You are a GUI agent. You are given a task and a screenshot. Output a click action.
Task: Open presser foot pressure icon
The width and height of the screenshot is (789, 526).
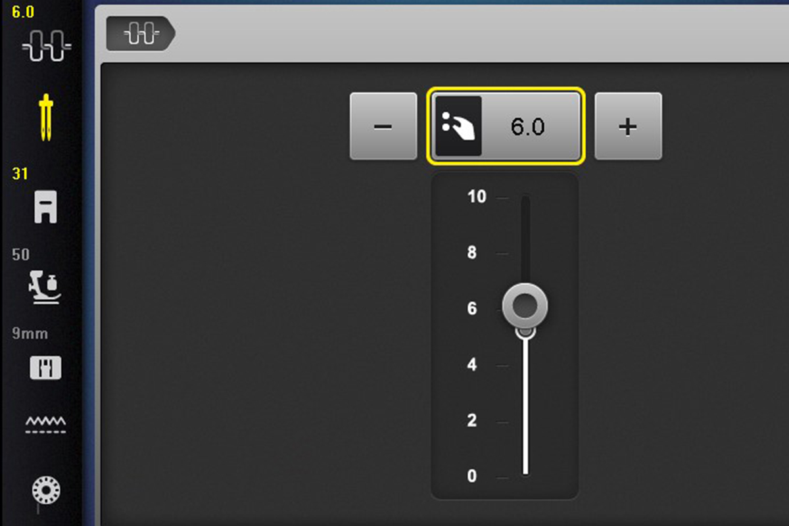pos(45,287)
